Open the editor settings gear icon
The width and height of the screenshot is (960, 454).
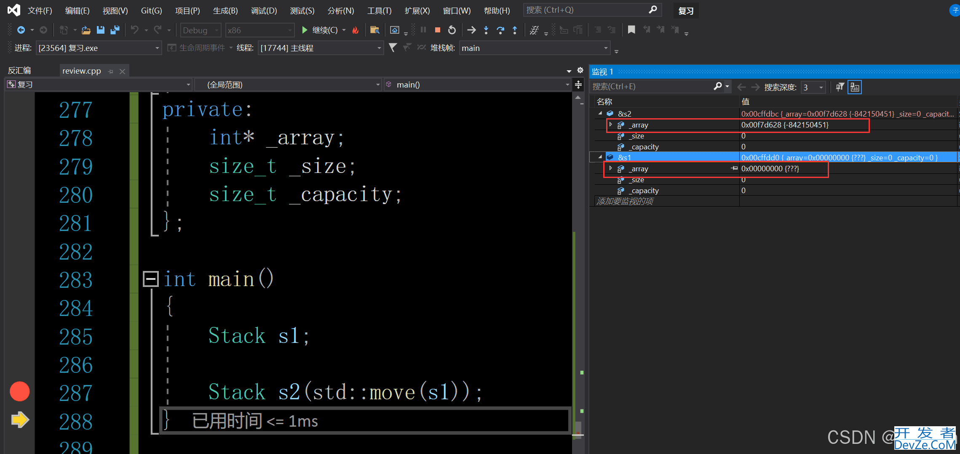pyautogui.click(x=580, y=70)
